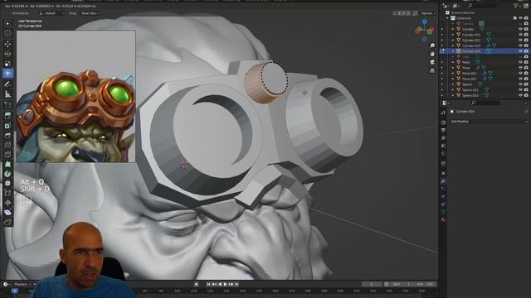This screenshot has width=531, height=298.
Task: Select Plane in the outliner
Action: (x=466, y=68)
